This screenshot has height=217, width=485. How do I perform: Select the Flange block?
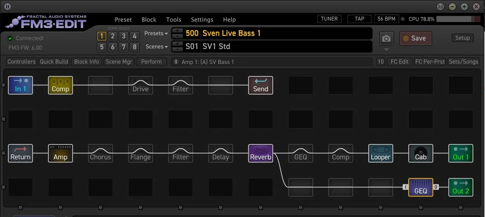coord(141,153)
